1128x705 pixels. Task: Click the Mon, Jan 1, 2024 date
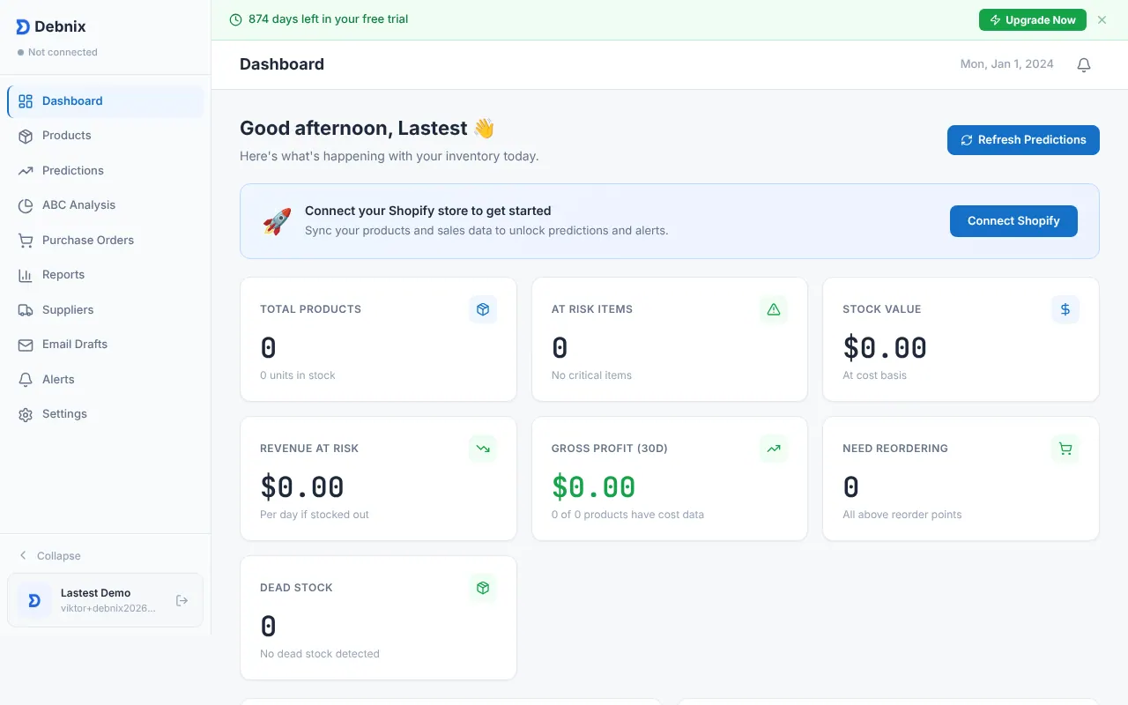pos(1007,64)
